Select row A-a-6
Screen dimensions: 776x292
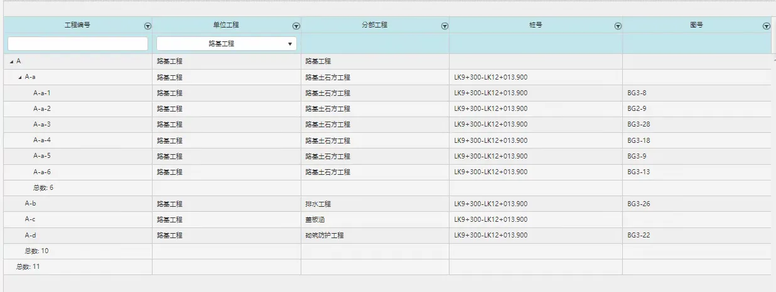[x=387, y=172]
